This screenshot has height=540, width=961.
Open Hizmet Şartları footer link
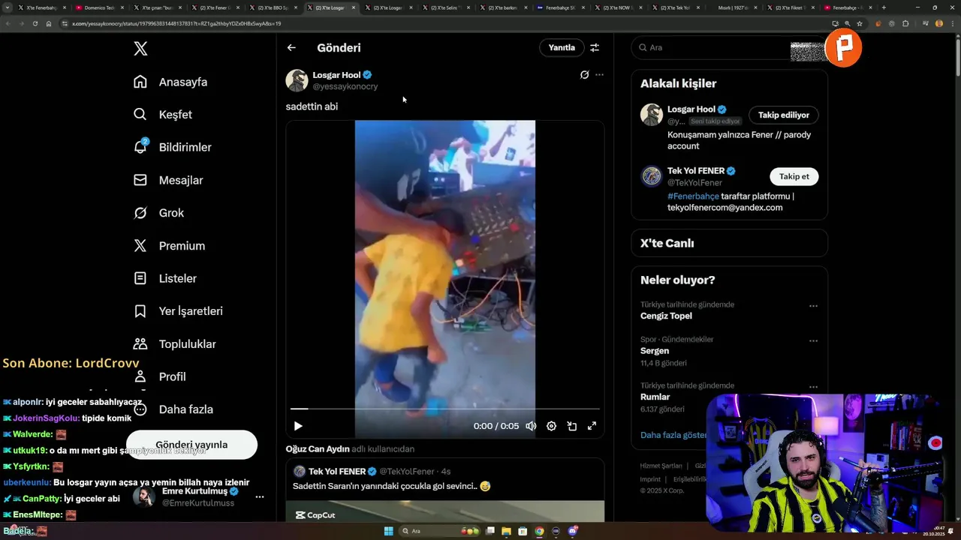tap(661, 466)
